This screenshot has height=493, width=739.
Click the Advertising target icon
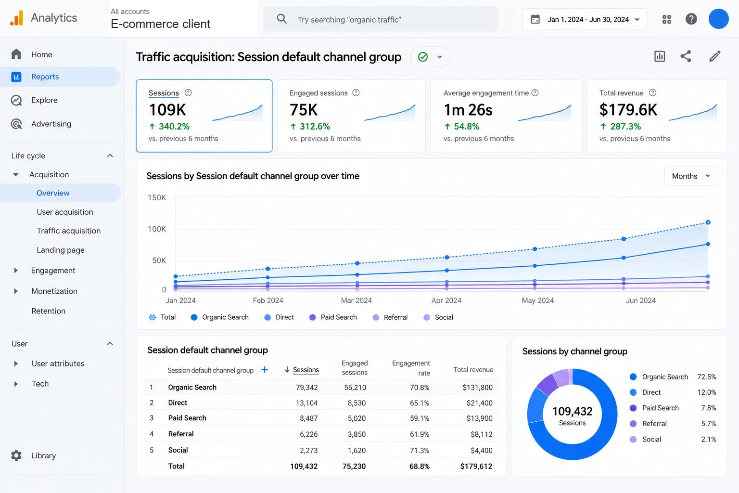coord(16,124)
